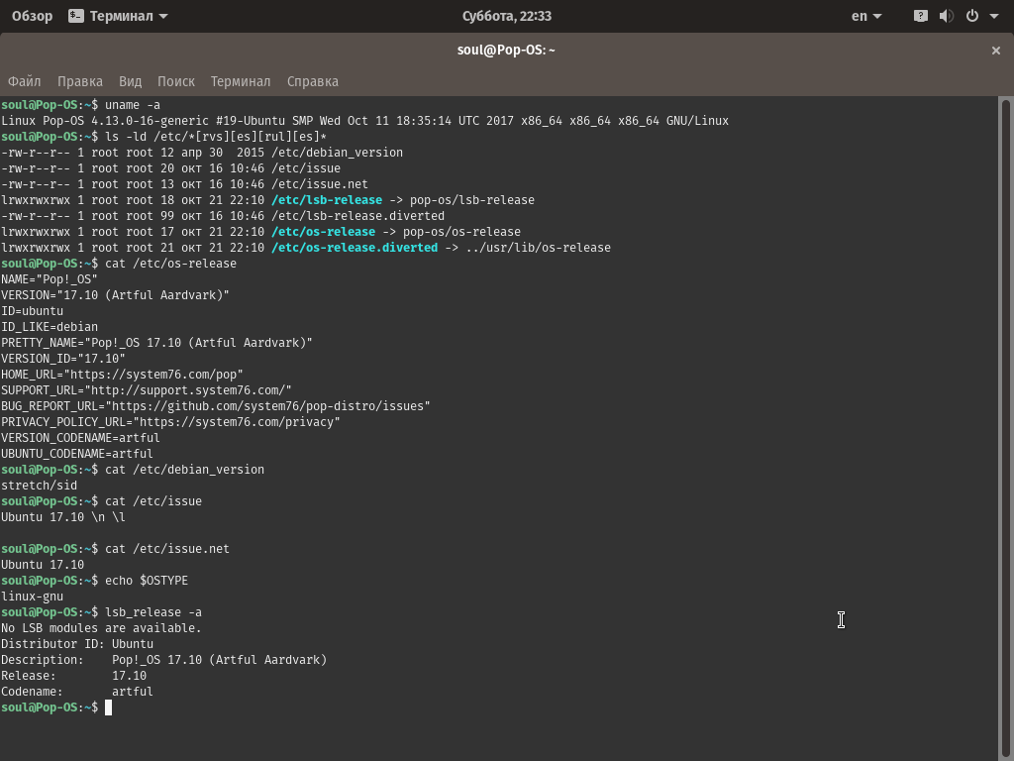Click the 'cat /etc/issue.net' command line
Viewport: 1014px width, 761px height.
click(x=115, y=549)
